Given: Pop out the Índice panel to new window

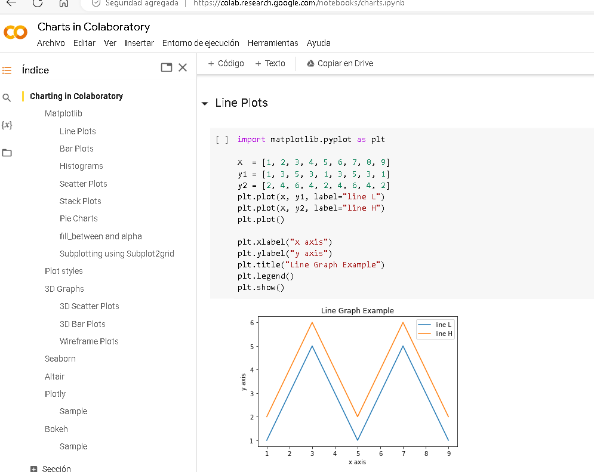Looking at the screenshot, I should 167,68.
